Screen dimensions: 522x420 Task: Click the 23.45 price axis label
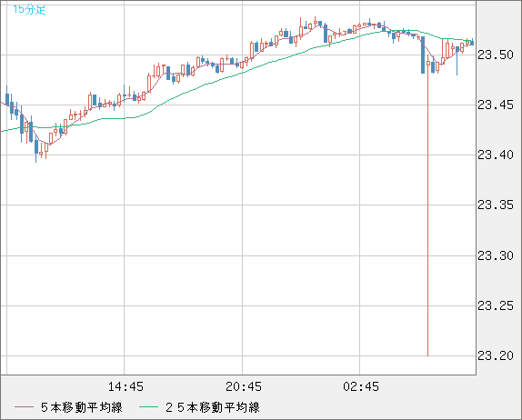tap(496, 105)
